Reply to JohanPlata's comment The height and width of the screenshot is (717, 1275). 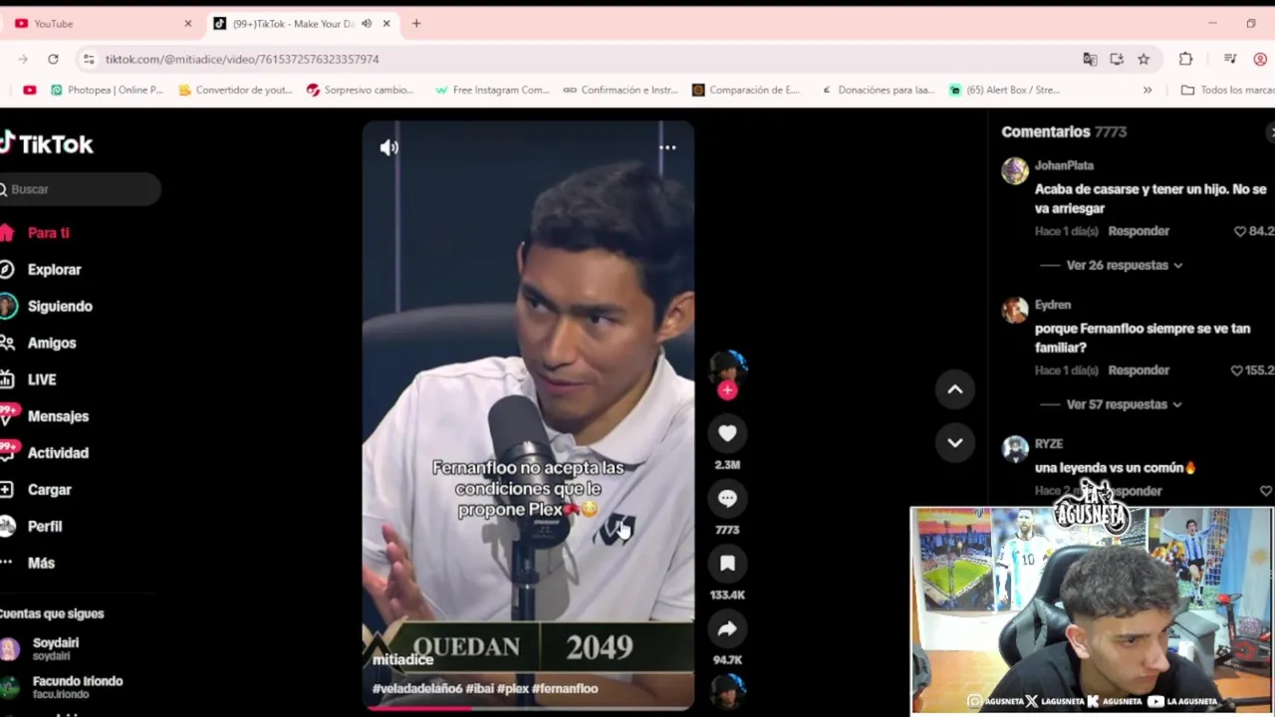pos(1139,231)
